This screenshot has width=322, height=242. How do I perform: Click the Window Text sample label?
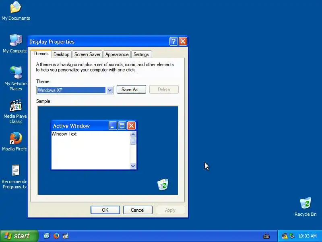(64, 134)
